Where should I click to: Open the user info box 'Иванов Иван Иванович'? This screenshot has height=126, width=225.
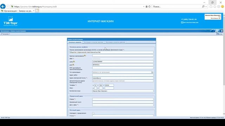(213, 17)
